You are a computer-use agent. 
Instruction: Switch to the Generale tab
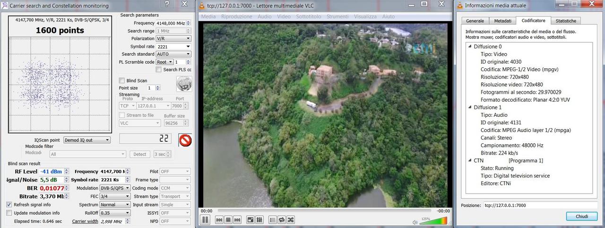click(x=475, y=21)
